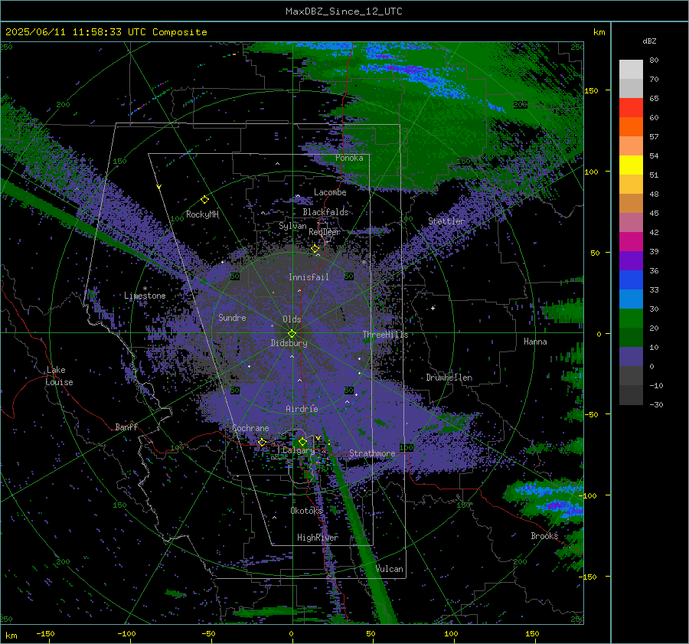Image resolution: width=689 pixels, height=644 pixels.
Task: Click the Sundre town label
Action: pyautogui.click(x=232, y=317)
